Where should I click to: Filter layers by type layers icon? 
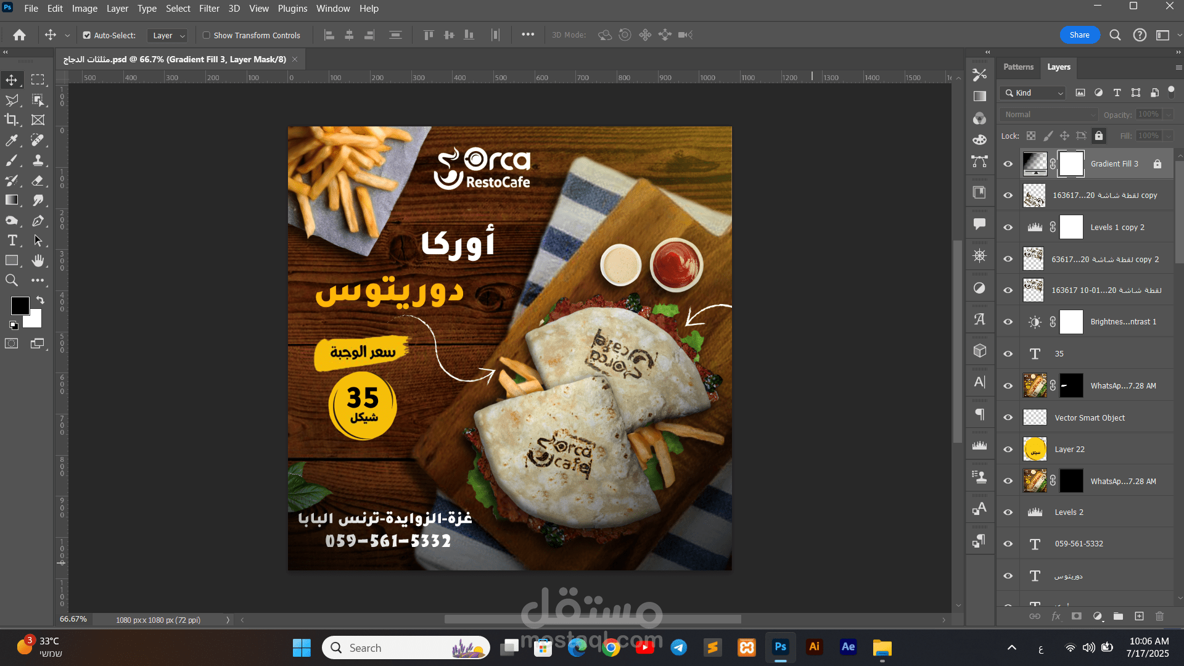[1117, 92]
